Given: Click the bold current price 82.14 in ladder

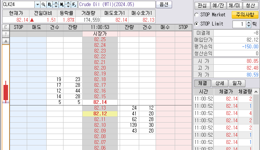Looking at the screenshot, I should pos(100,102).
